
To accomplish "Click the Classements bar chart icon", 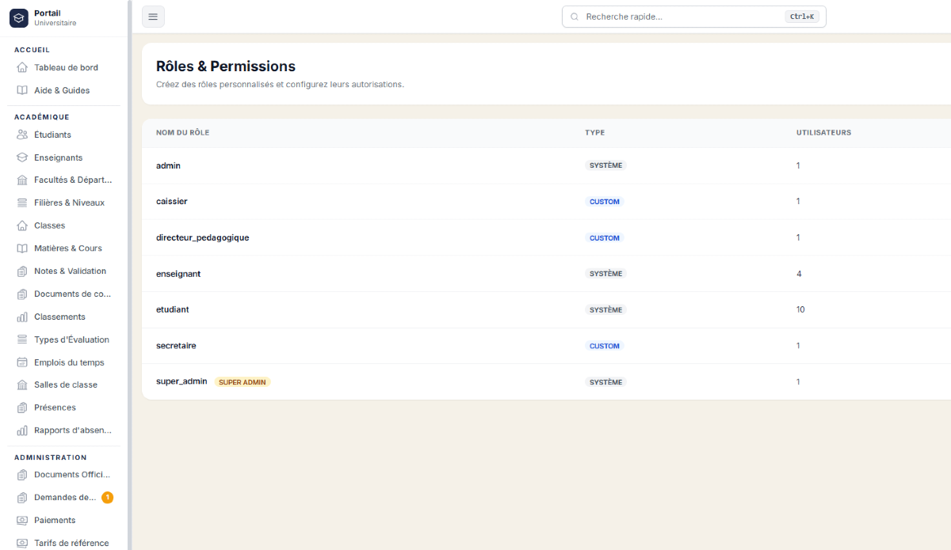I will click(x=22, y=317).
